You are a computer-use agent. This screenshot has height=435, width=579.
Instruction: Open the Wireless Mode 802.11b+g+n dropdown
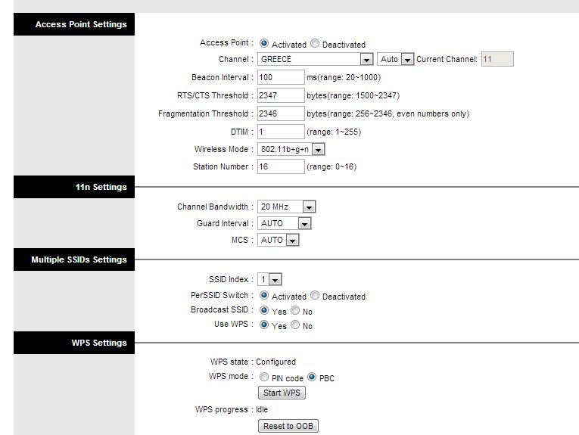[291, 149]
